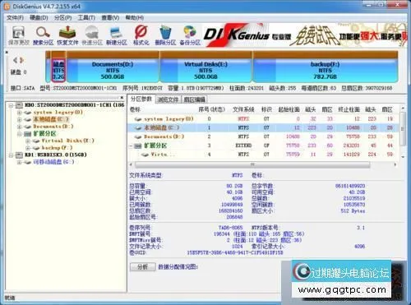411x305 pixels.
Task: Open 工具(T) menu
Action: coord(86,18)
